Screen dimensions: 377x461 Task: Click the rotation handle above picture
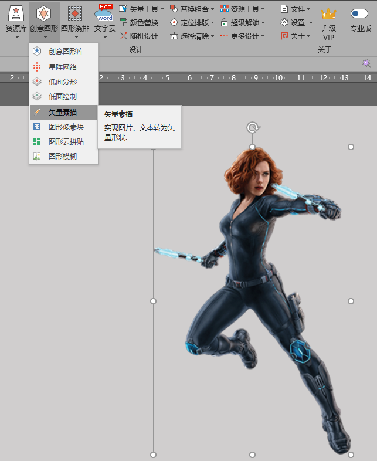tap(253, 128)
